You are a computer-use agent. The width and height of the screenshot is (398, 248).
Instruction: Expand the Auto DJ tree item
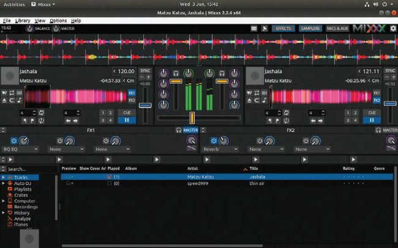pos(3,183)
